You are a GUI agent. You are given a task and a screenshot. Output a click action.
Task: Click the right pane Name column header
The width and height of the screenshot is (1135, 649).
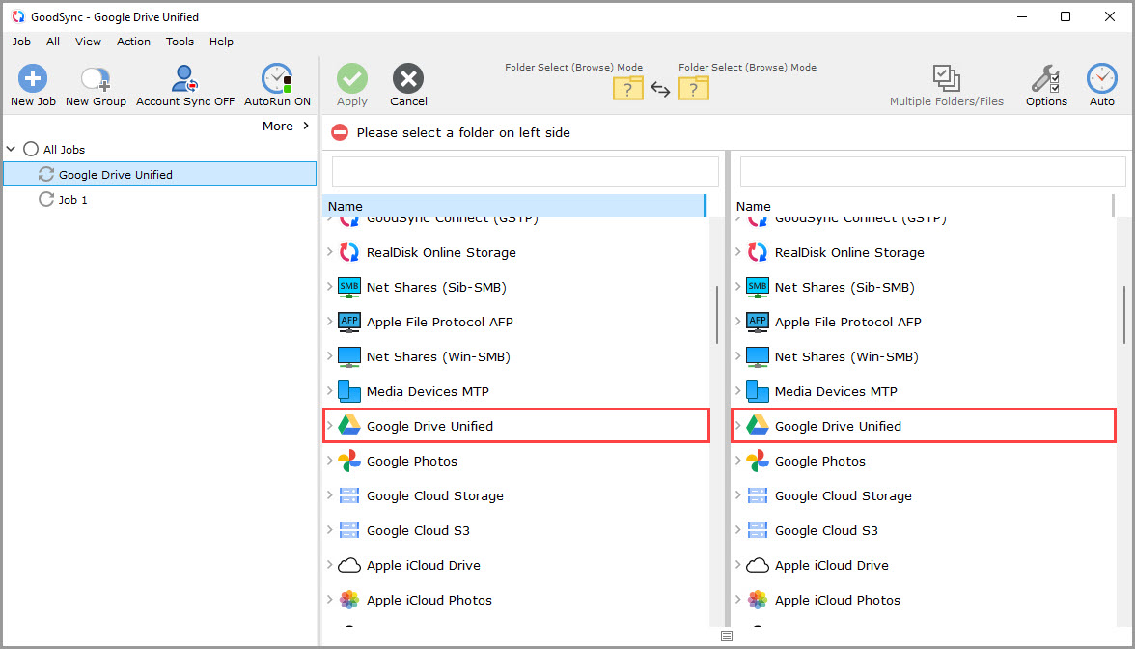pyautogui.click(x=923, y=206)
